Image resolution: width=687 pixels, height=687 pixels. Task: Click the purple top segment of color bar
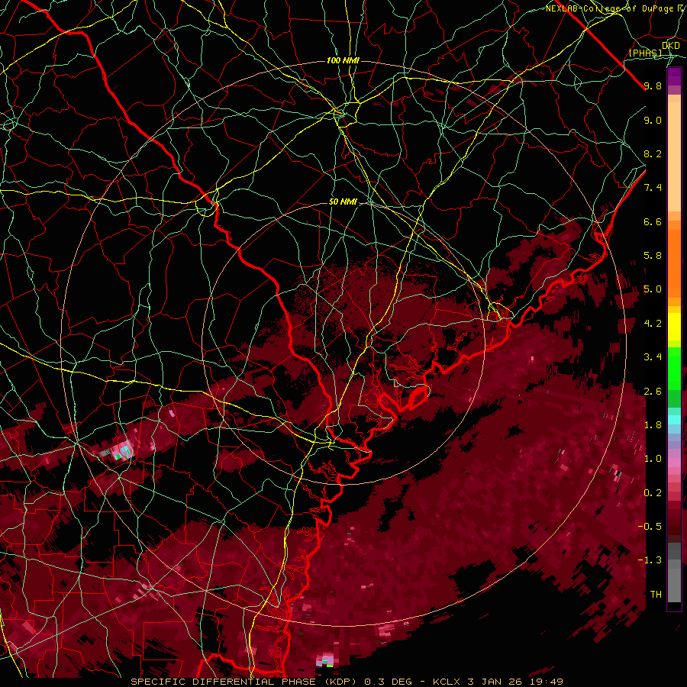click(x=674, y=77)
